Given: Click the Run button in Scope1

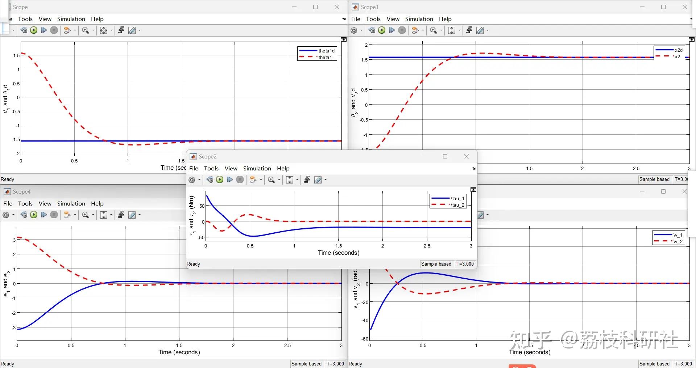Looking at the screenshot, I should [382, 30].
